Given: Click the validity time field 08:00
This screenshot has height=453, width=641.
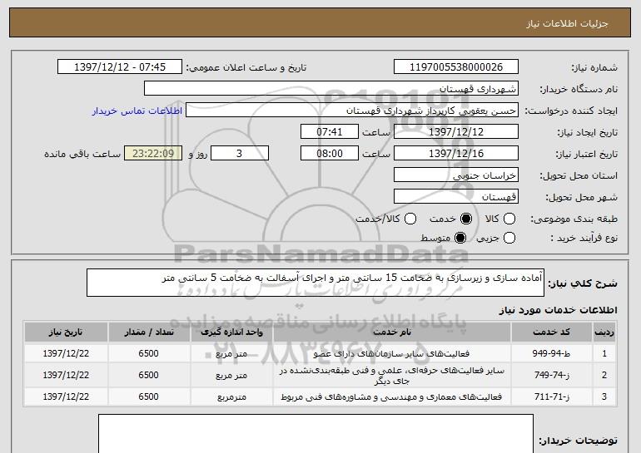Looking at the screenshot, I should tap(330, 154).
